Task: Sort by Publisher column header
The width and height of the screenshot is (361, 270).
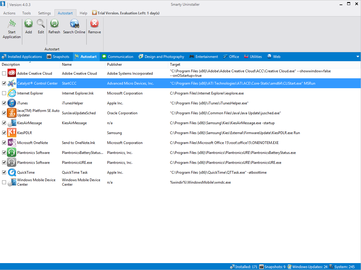Action: pyautogui.click(x=137, y=64)
